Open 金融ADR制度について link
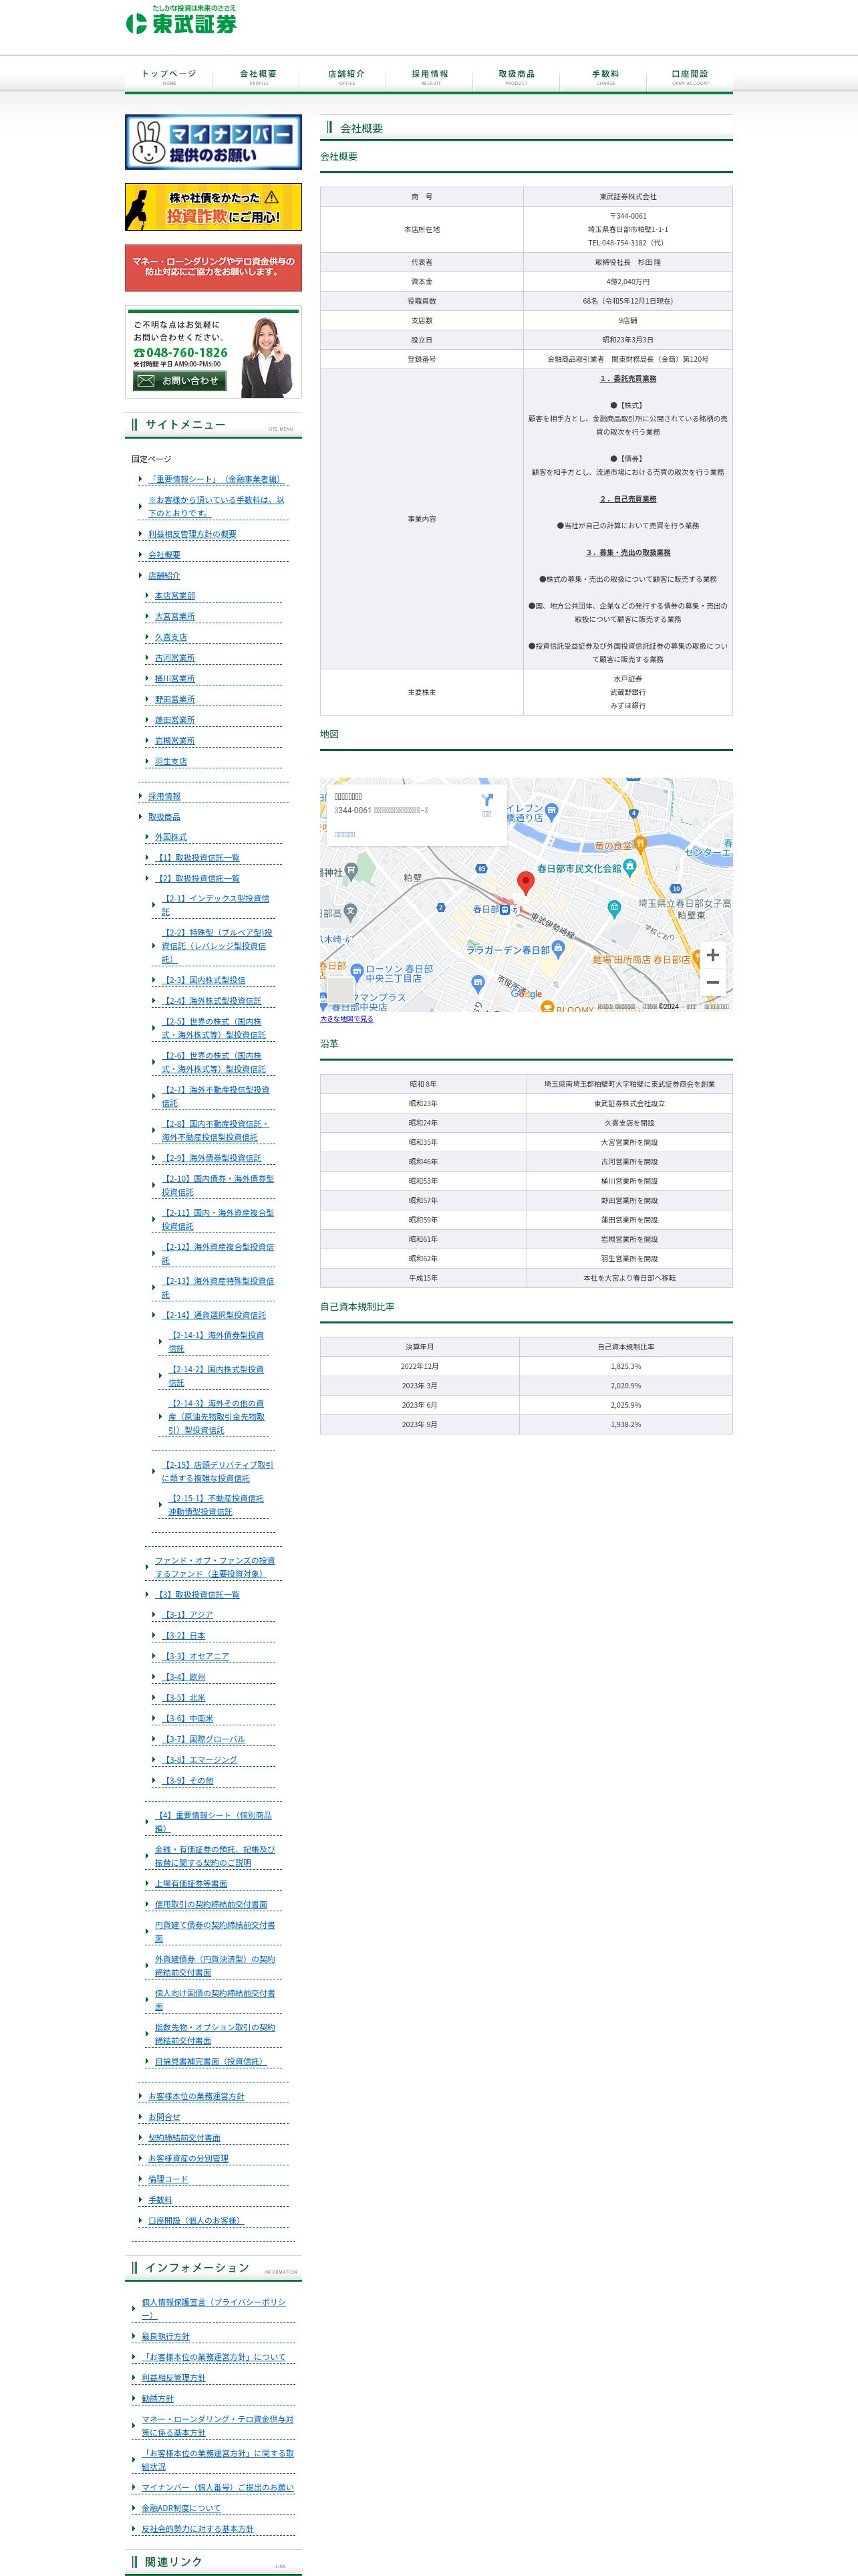 click(x=181, y=2508)
